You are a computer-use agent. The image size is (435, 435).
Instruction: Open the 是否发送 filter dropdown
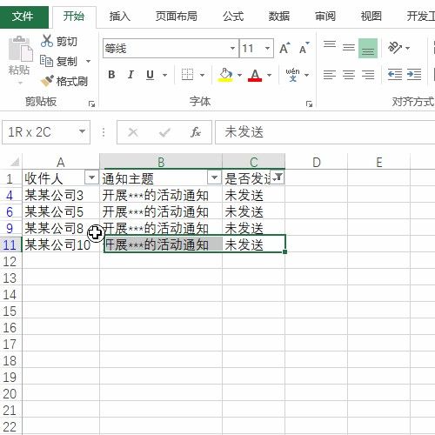(x=278, y=177)
